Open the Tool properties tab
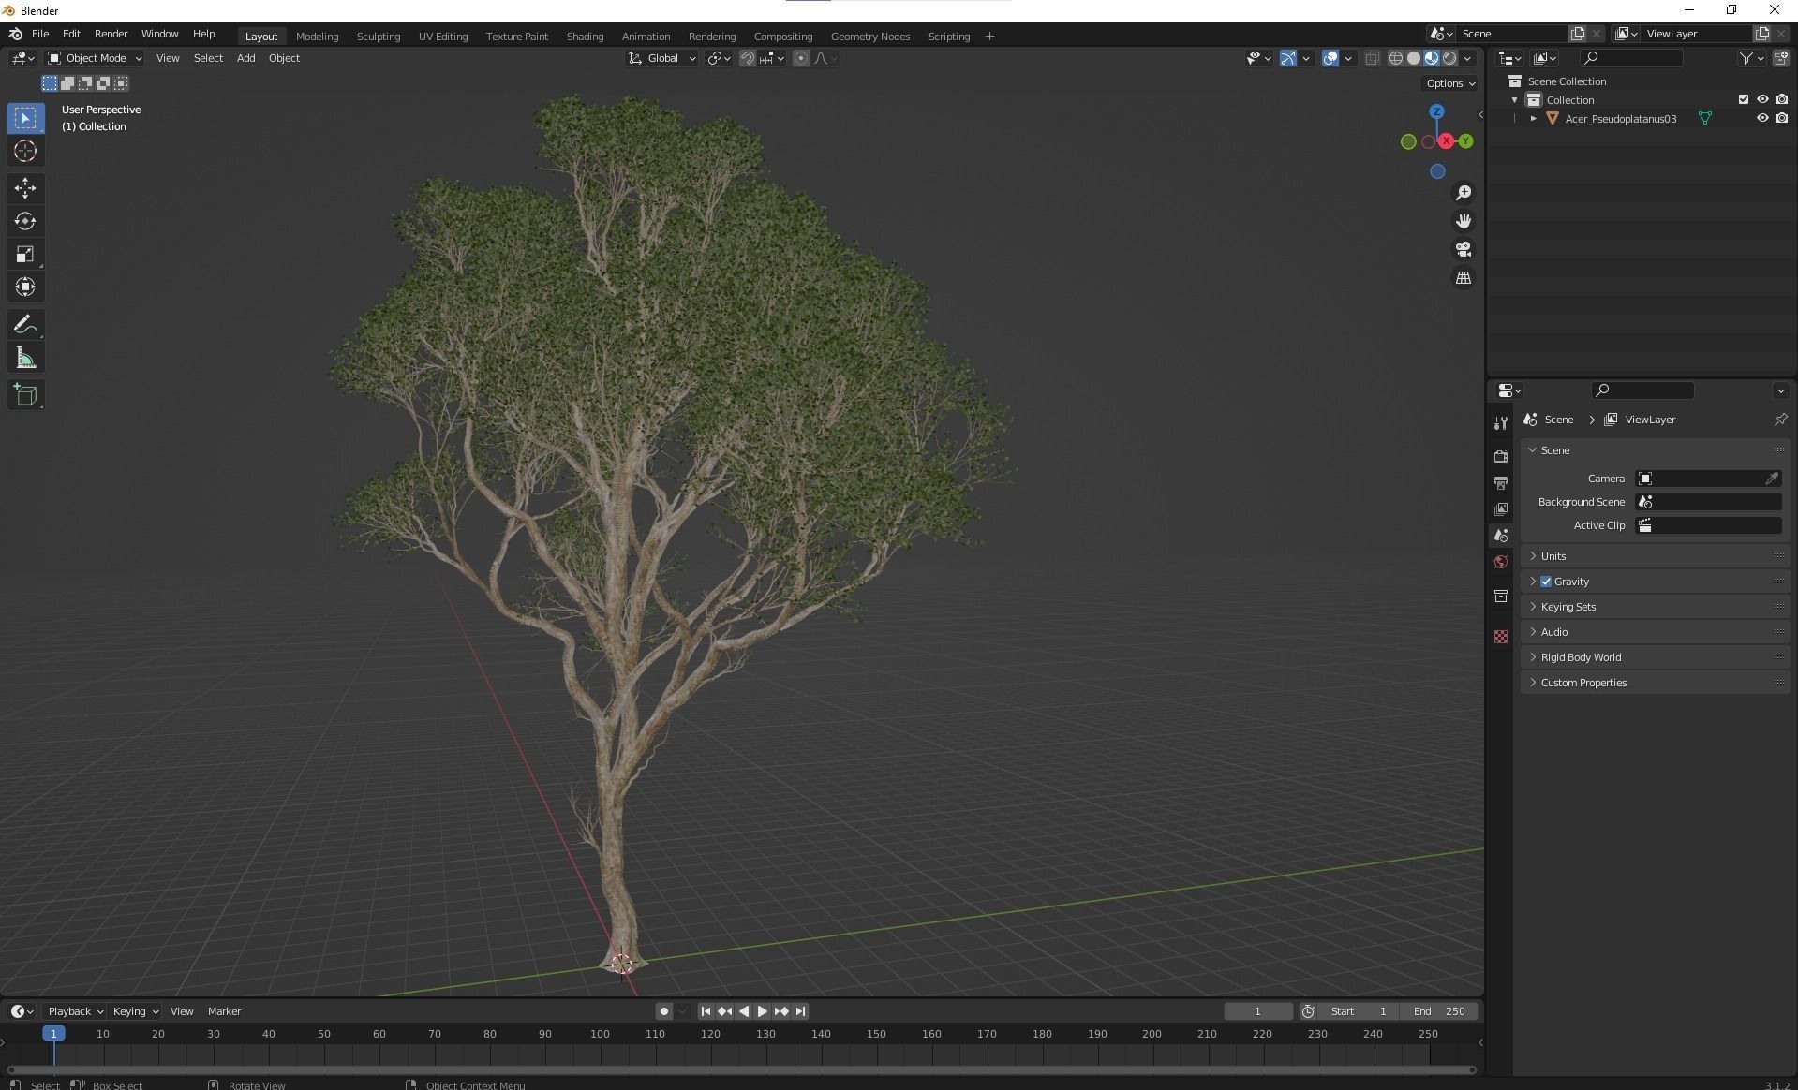The height and width of the screenshot is (1090, 1798). (1501, 423)
